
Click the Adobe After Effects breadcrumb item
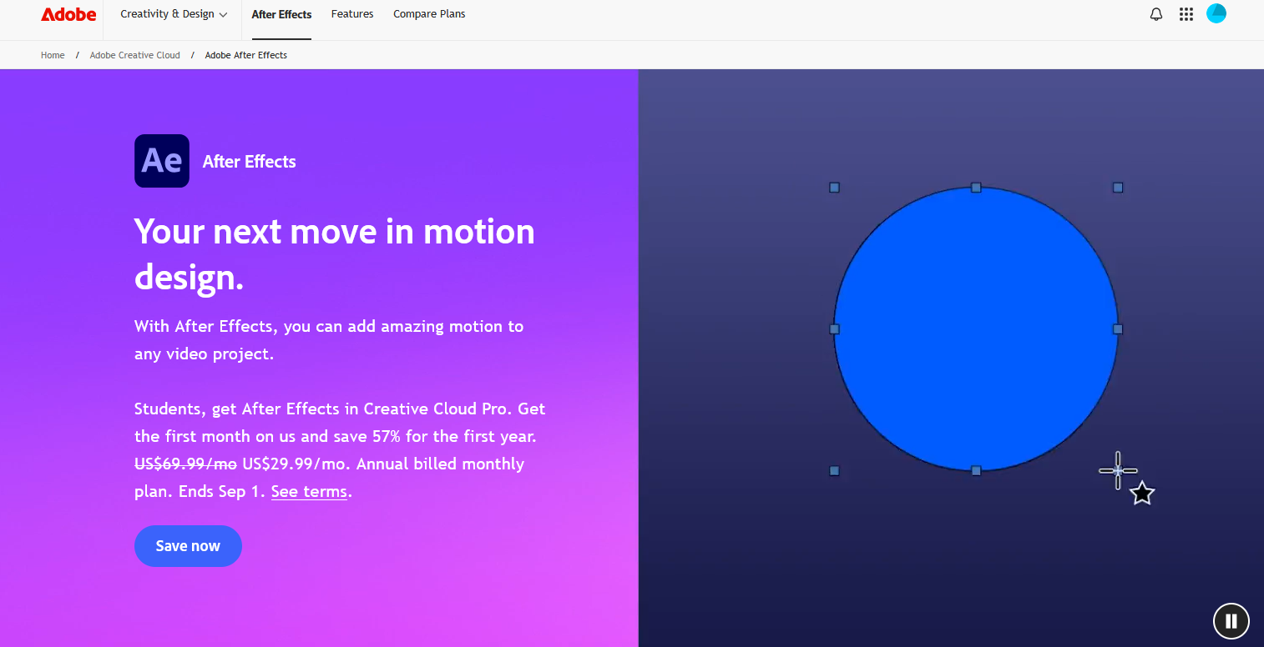246,55
